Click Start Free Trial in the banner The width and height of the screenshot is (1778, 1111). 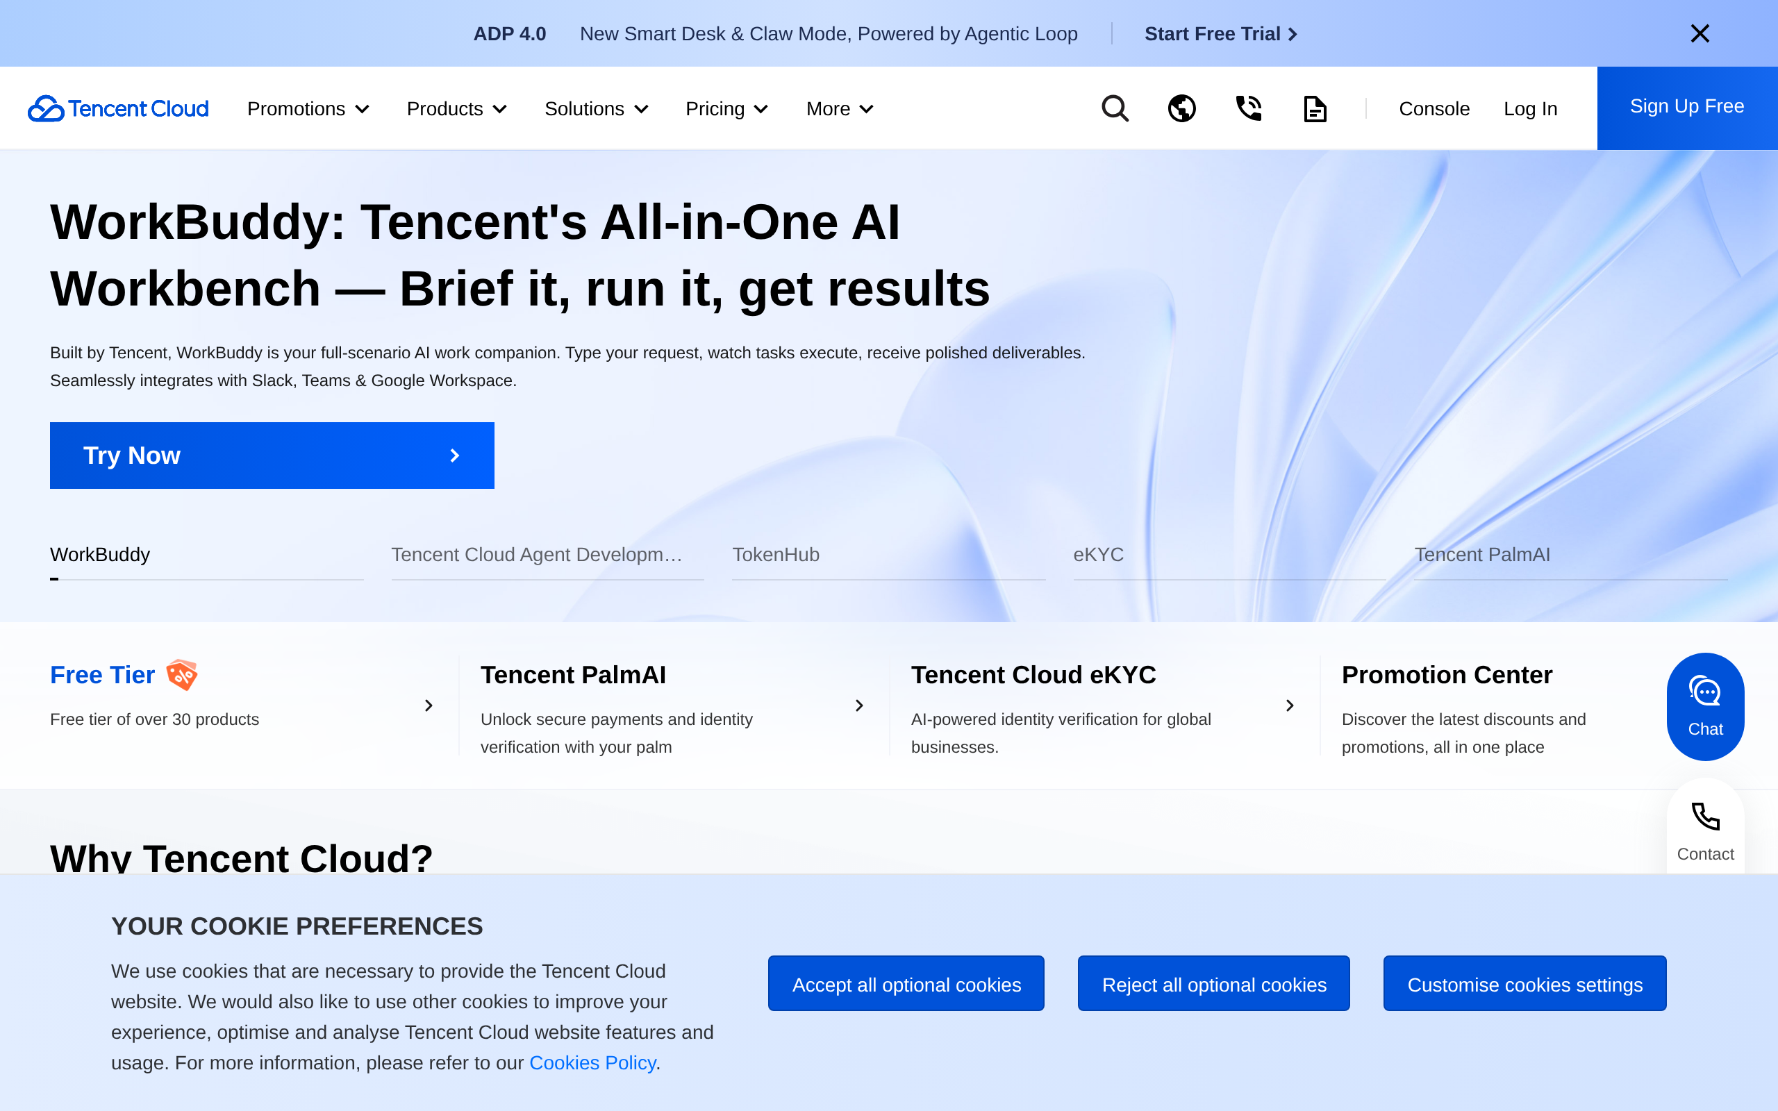[x=1220, y=34]
